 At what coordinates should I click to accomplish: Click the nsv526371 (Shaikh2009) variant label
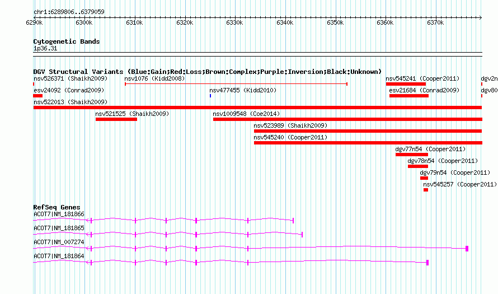click(x=71, y=78)
